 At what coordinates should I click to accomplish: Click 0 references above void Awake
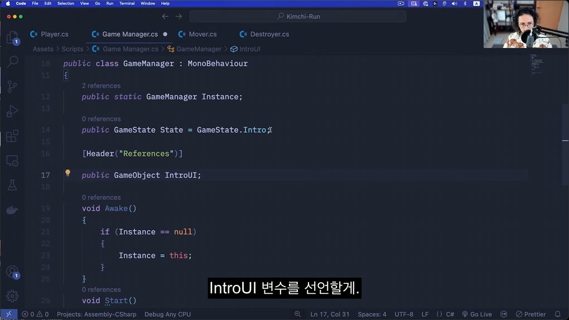pos(101,197)
